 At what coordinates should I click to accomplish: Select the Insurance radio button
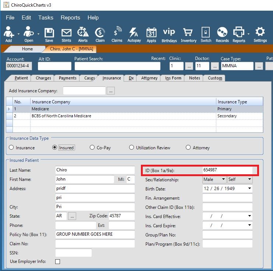(x=11, y=148)
